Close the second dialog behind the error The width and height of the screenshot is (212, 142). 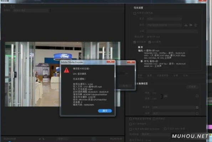click(x=131, y=62)
